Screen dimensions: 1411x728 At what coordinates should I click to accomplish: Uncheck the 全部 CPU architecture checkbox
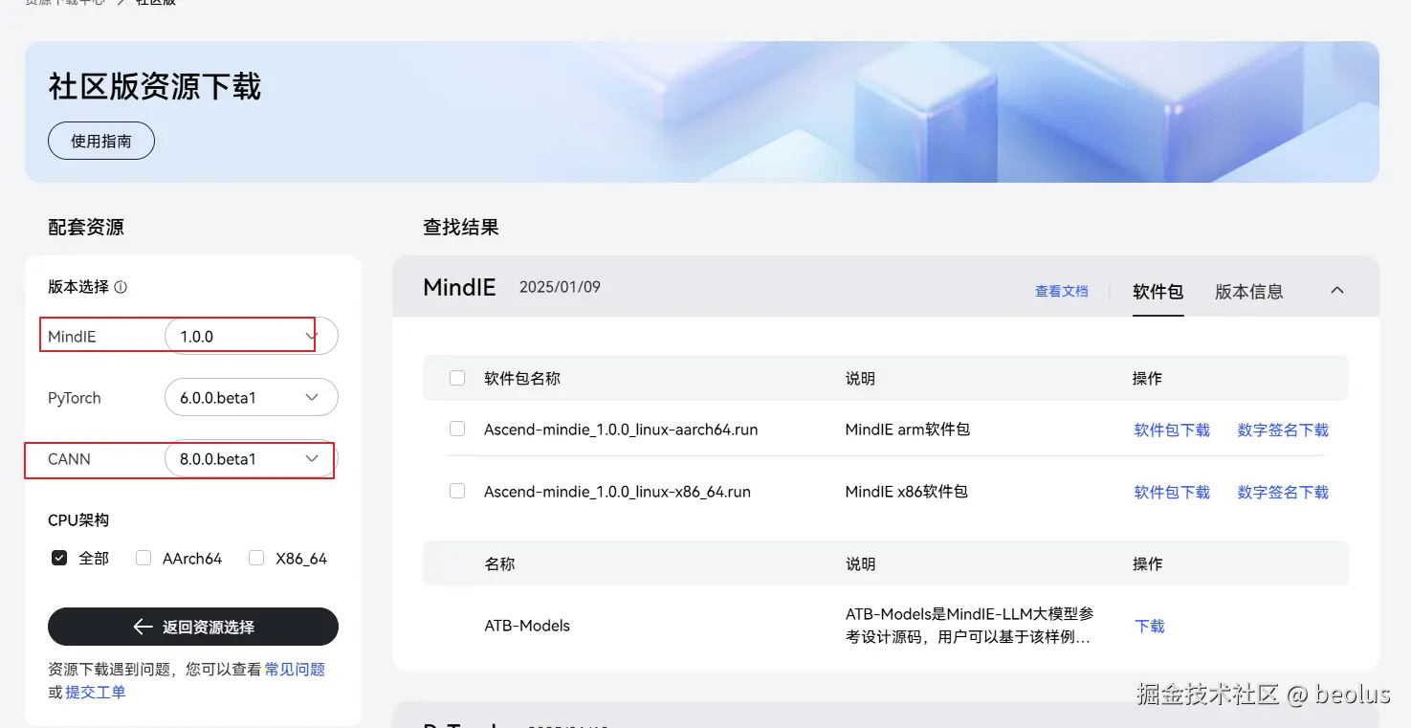tap(59, 558)
